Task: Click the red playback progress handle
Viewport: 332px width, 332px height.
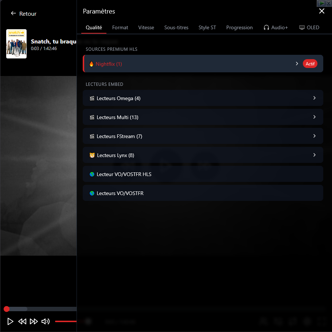Action: tap(7, 309)
